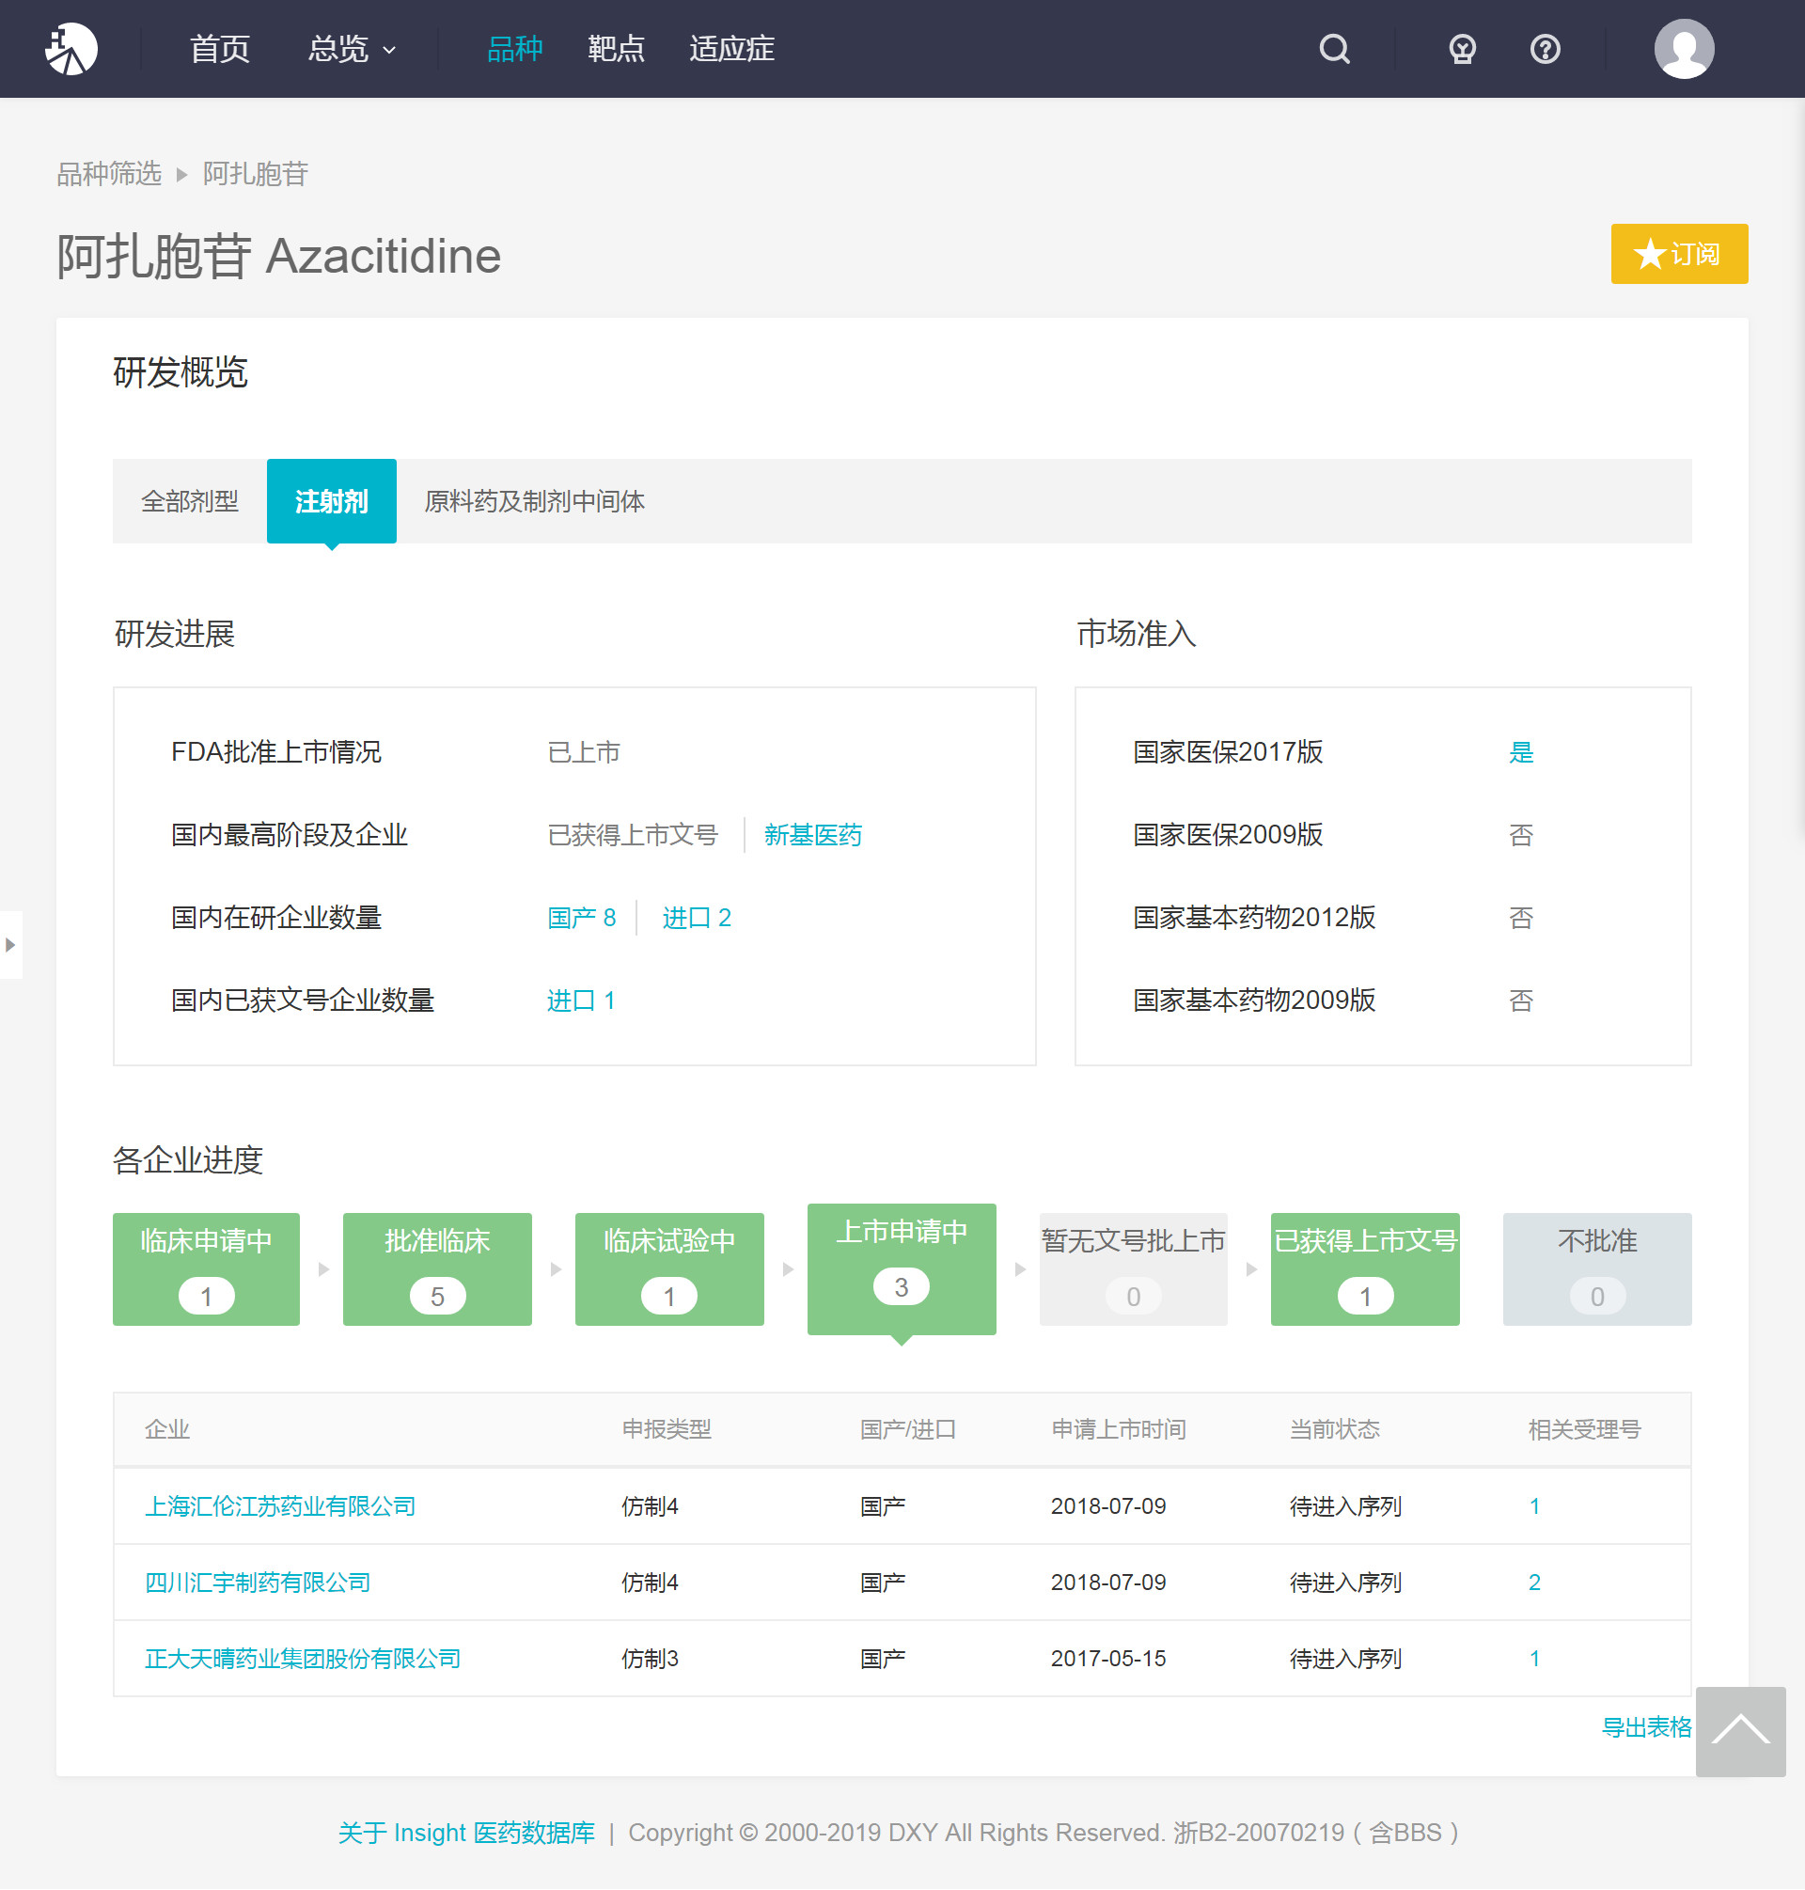This screenshot has width=1805, height=1890.
Task: Open the user avatar menu
Action: pyautogui.click(x=1683, y=48)
